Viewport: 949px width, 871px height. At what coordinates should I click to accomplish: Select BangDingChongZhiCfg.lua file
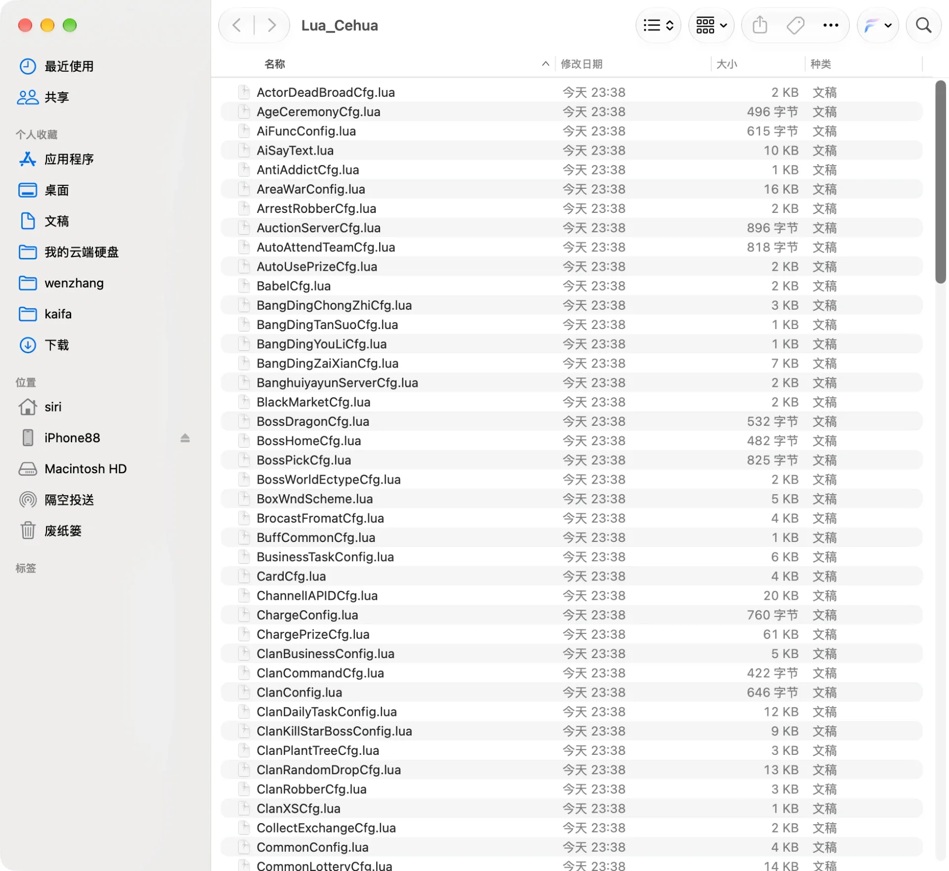tap(571, 305)
